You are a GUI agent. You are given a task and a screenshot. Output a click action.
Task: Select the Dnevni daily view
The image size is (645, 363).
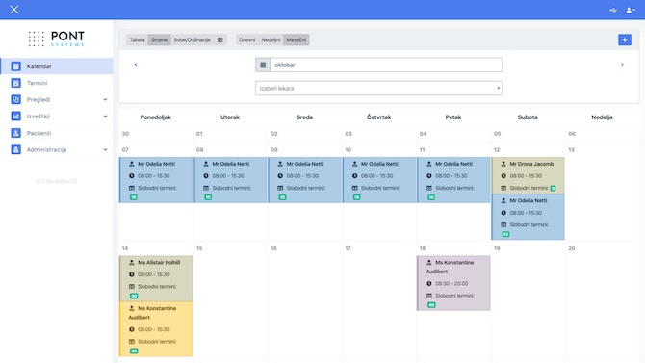click(246, 39)
